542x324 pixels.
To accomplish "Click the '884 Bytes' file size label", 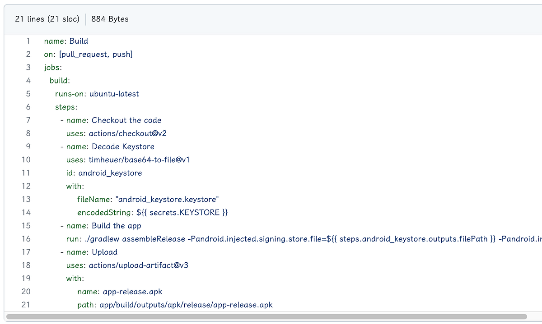I will (x=110, y=19).
